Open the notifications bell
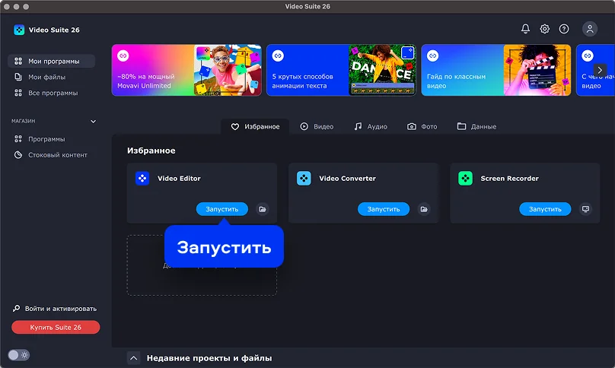This screenshot has height=368, width=615. (525, 29)
